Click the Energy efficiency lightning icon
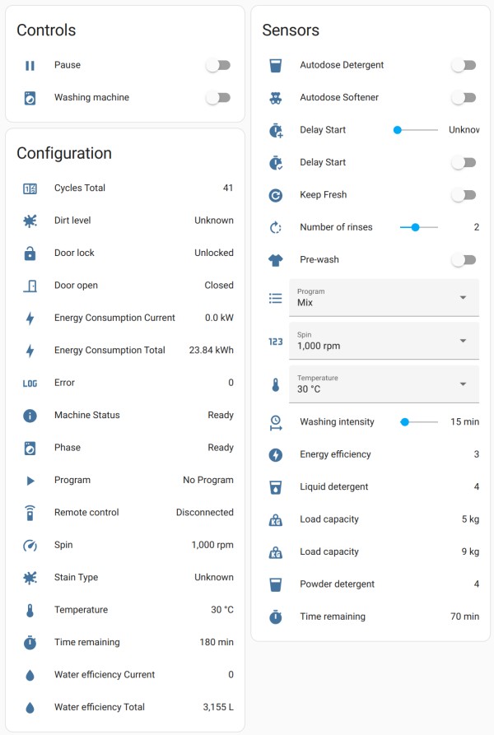The width and height of the screenshot is (494, 735). click(x=276, y=454)
